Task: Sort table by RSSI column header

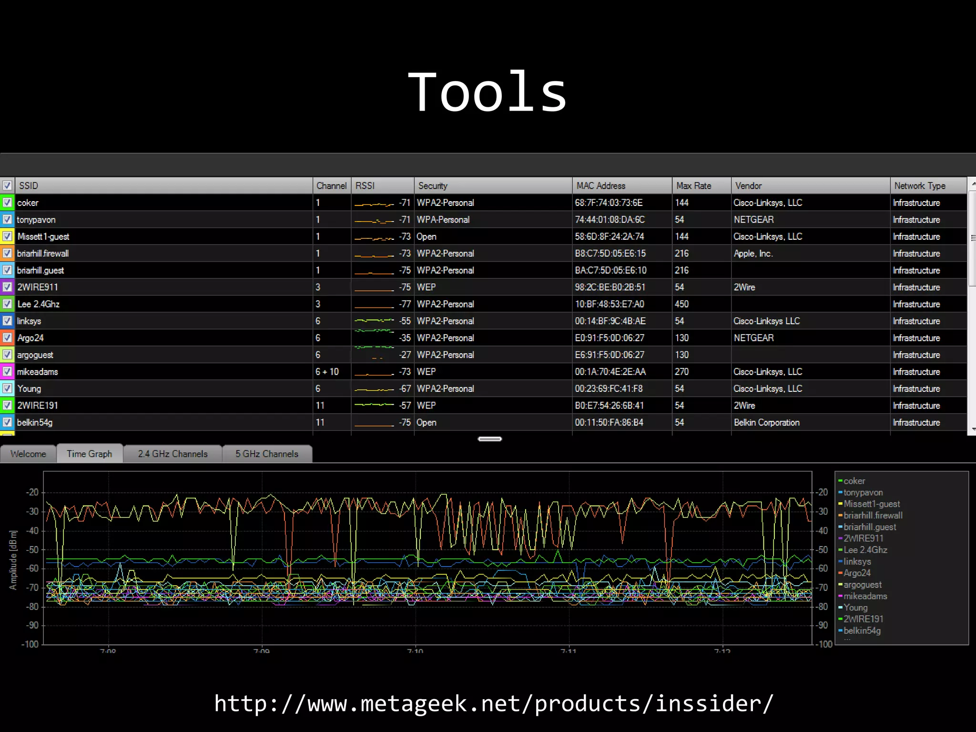Action: coord(383,185)
